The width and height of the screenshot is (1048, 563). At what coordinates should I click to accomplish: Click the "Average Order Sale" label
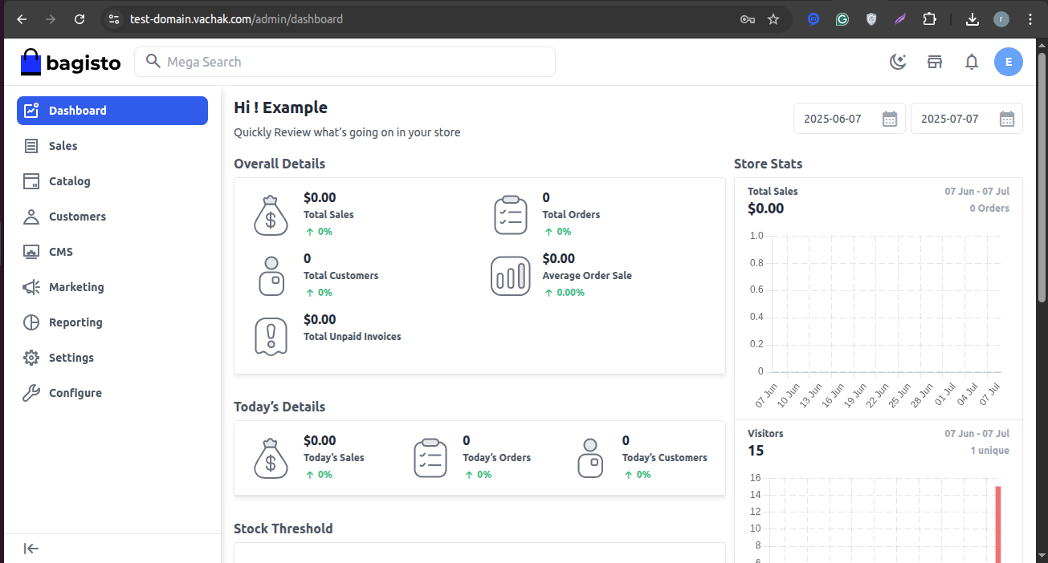pos(587,276)
